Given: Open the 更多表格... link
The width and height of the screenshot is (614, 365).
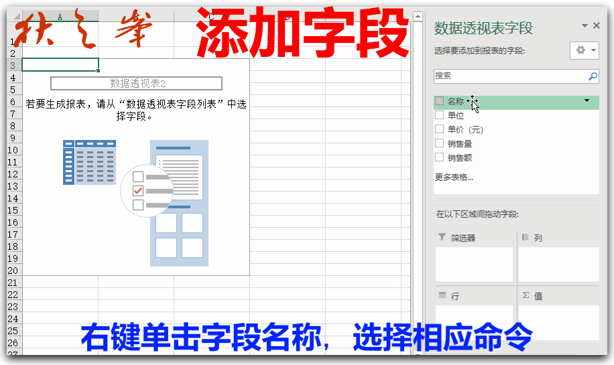Looking at the screenshot, I should [454, 177].
